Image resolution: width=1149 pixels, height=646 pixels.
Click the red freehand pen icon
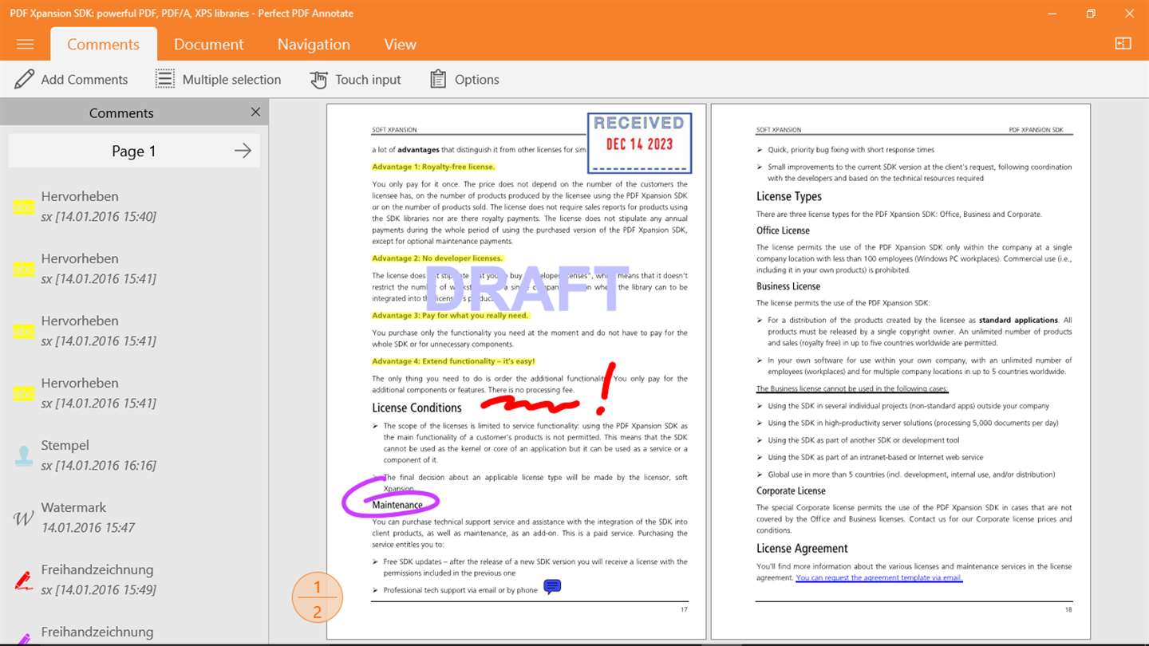[x=24, y=580]
